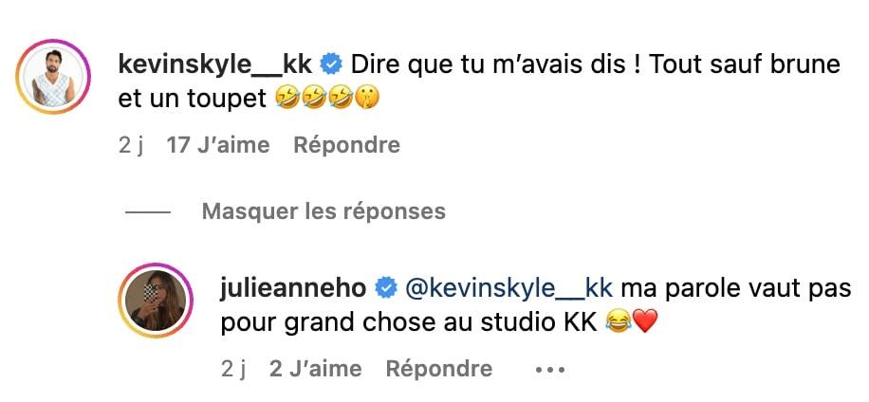This screenshot has width=869, height=402.
Task: Open the @kevinskyle__kk mention in the reply
Action: (x=509, y=288)
